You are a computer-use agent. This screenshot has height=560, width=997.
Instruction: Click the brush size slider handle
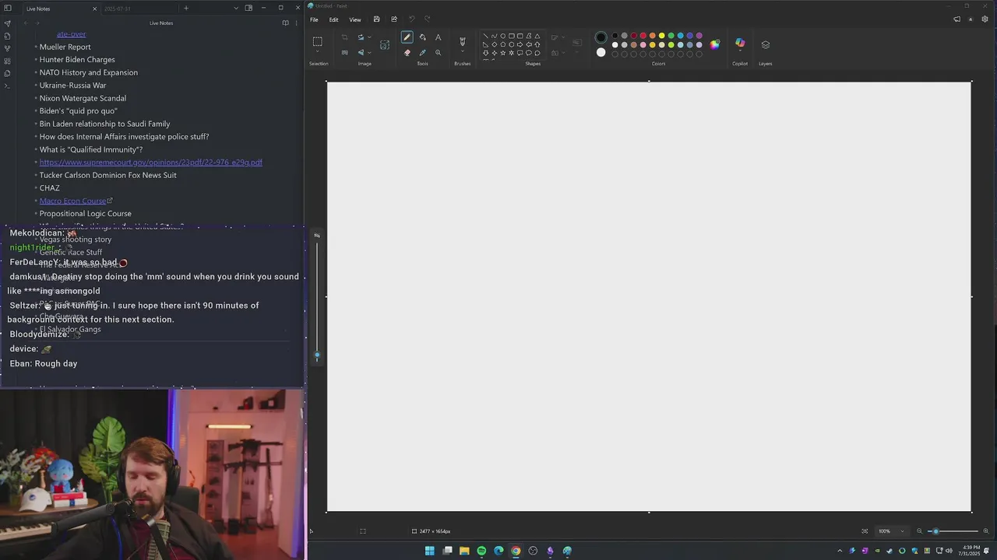coord(317,355)
